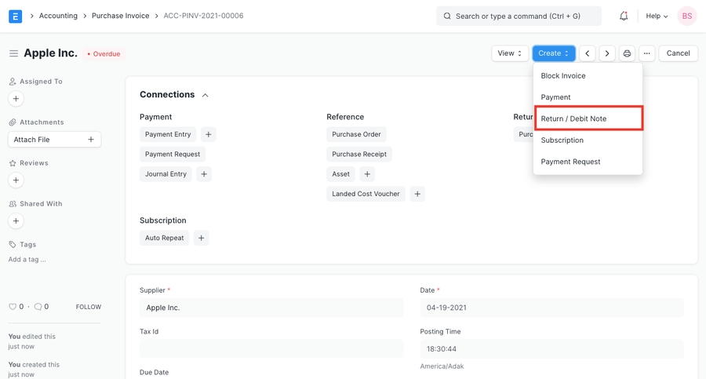
Task: Choose Block Invoice from Create menu
Action: coord(563,76)
